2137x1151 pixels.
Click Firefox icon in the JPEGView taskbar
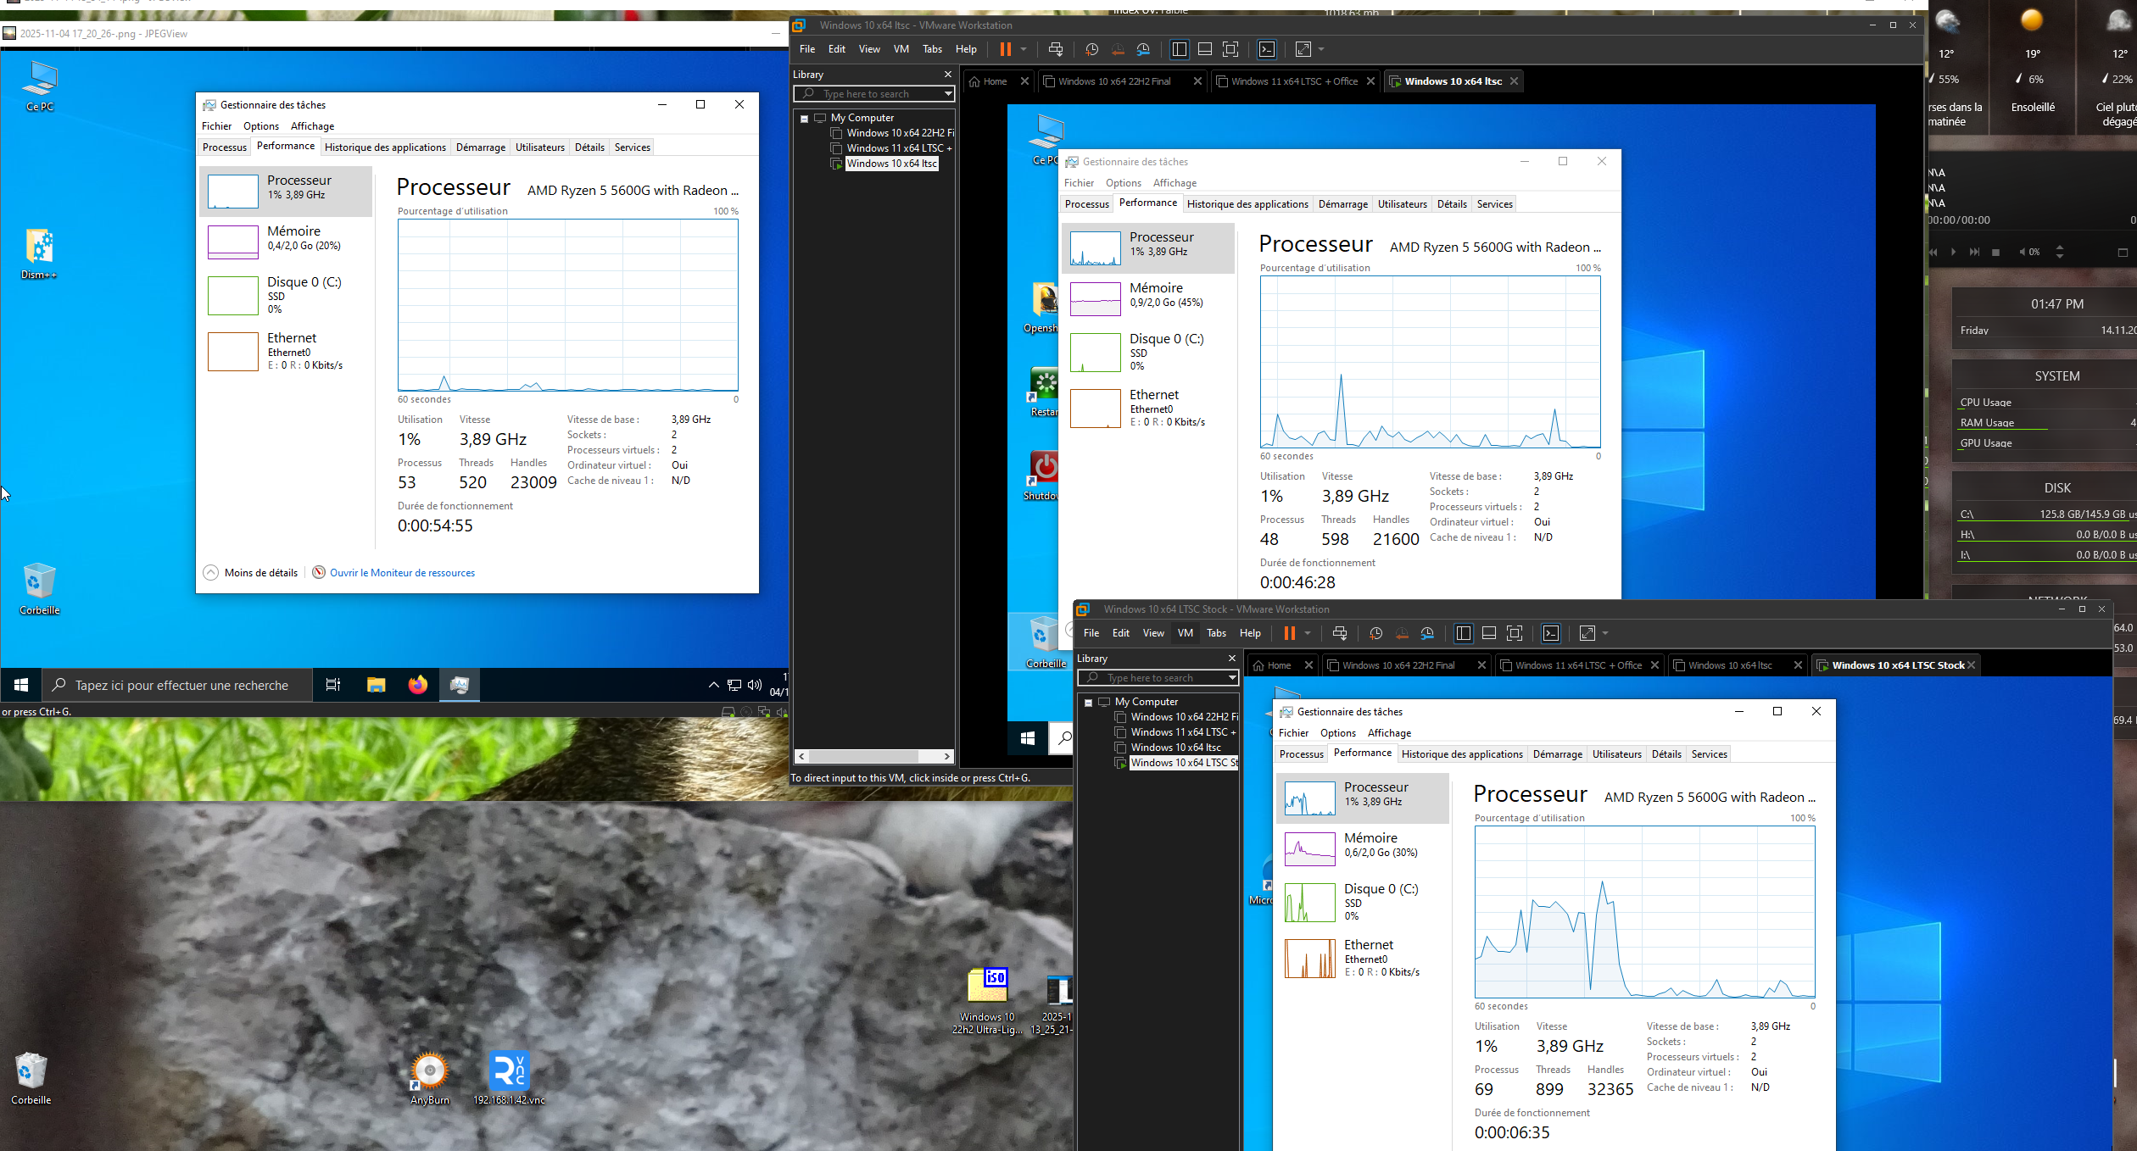(x=418, y=685)
